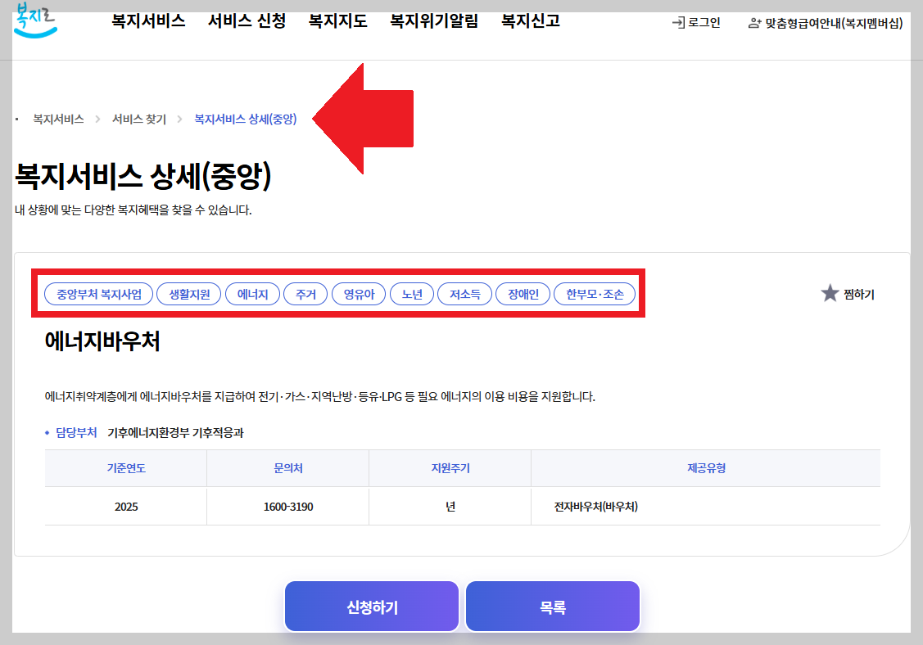Select the 중앙부처 복지사업 tag

click(x=97, y=294)
